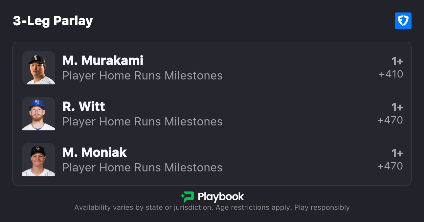
Task: Select R. Witt's Royals headshot
Action: (x=38, y=114)
